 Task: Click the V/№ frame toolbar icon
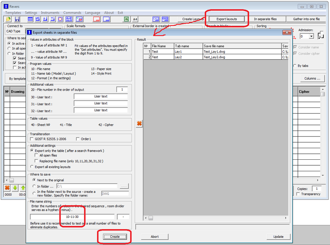coord(79,19)
